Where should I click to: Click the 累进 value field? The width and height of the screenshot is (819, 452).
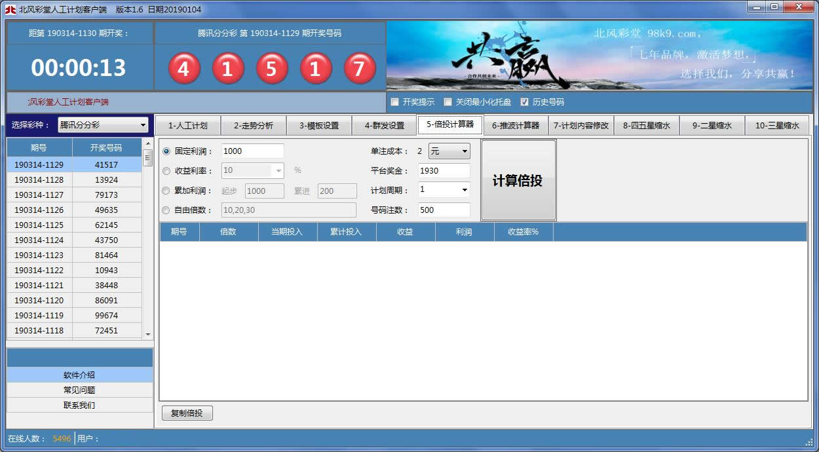[337, 191]
